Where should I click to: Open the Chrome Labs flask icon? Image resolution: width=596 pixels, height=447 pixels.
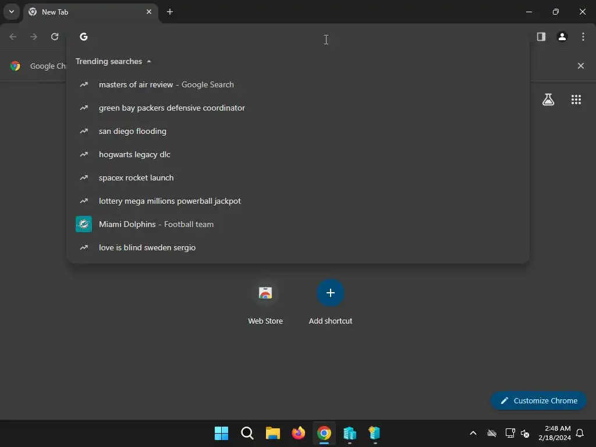[x=548, y=100]
